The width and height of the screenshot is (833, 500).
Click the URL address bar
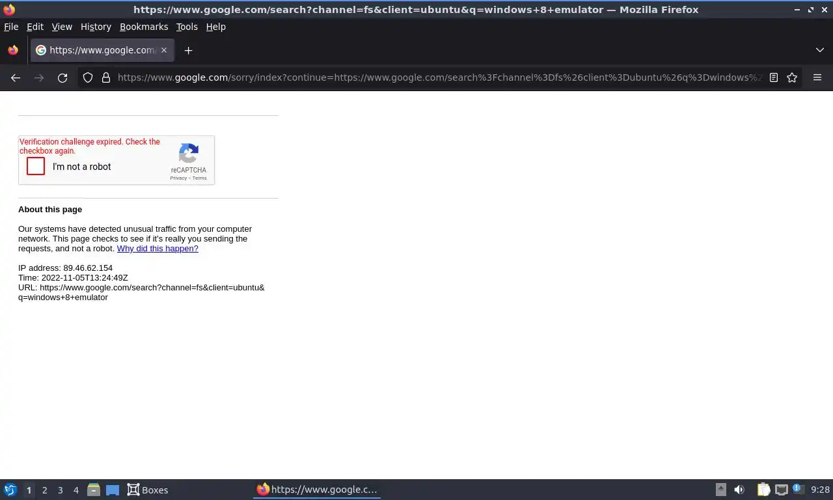[439, 77]
